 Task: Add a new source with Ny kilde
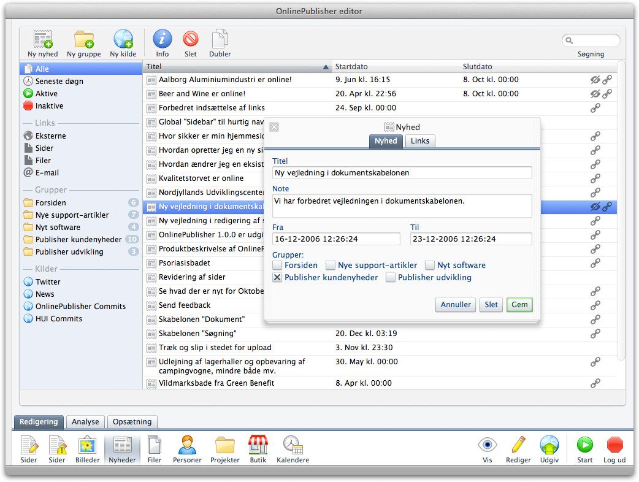(123, 40)
